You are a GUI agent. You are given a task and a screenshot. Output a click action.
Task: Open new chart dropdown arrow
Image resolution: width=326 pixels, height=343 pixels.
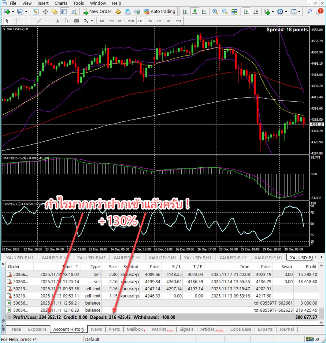(13, 12)
